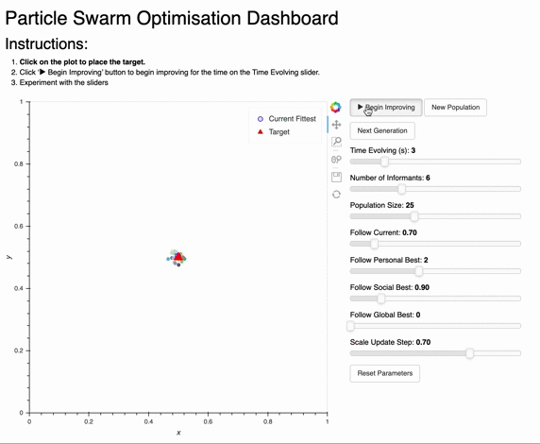Screen dimensions: 540x444
Task: Reset the plot view with the refresh icon
Action: (336, 195)
